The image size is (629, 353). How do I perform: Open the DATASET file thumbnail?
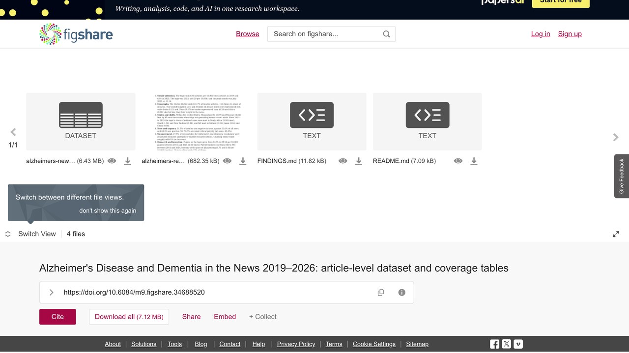tap(81, 122)
